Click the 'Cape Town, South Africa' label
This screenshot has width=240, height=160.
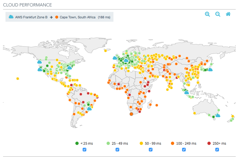pos(77,17)
